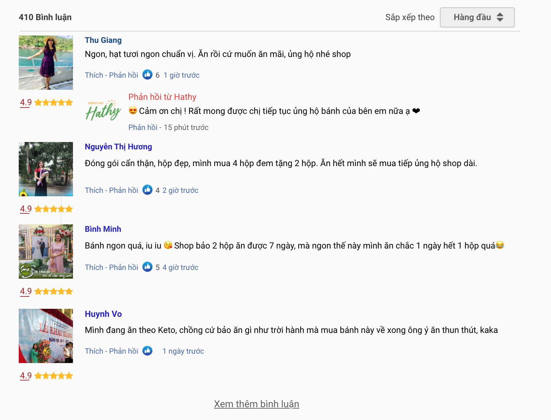The width and height of the screenshot is (551, 420).
Task: Click like thumb icon on Thu Giang's comment
Action: coord(147,75)
